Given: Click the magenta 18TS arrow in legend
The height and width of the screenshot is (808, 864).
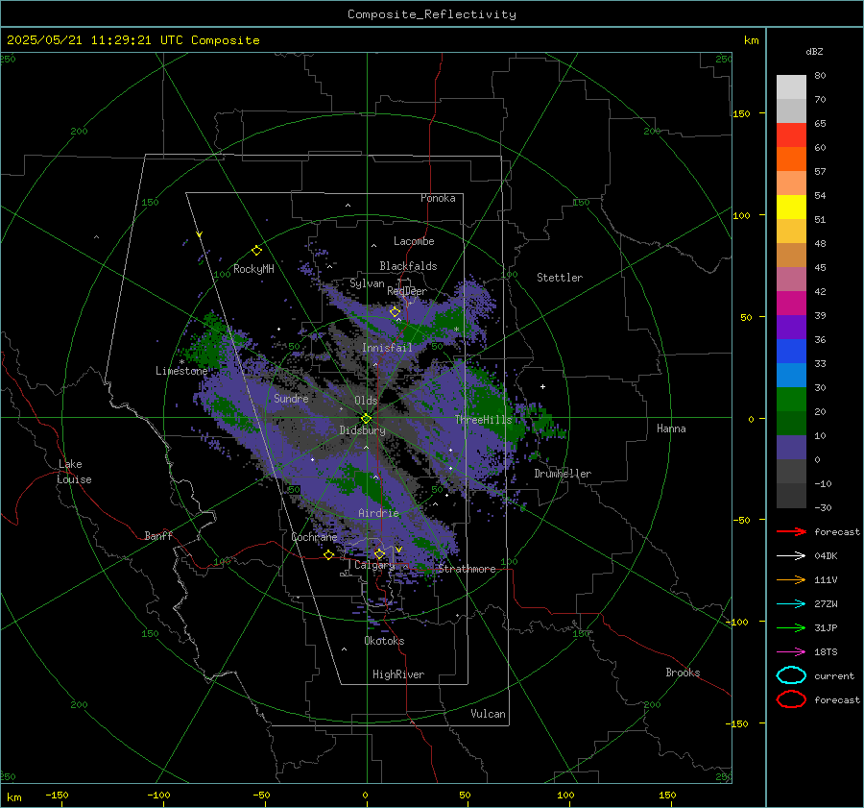Looking at the screenshot, I should [791, 652].
